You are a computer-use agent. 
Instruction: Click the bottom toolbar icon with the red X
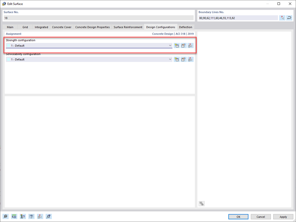click(x=40, y=216)
